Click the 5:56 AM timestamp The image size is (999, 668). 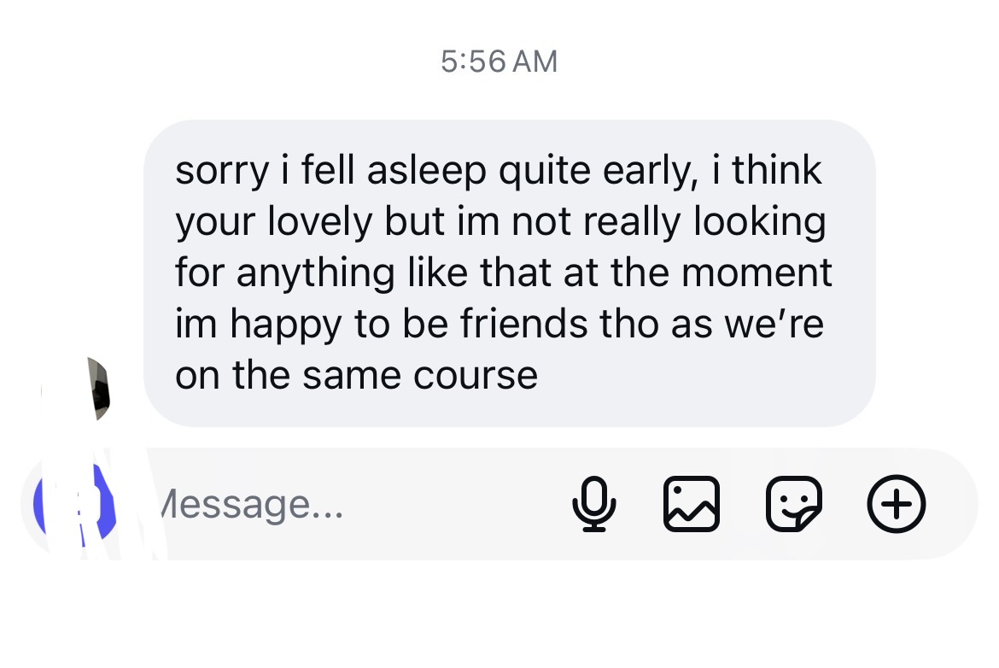(499, 62)
